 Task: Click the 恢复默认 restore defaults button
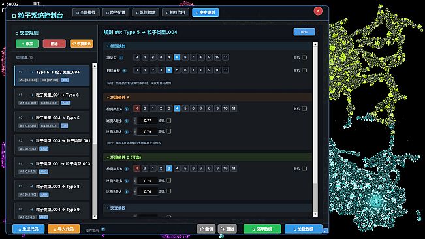(82, 44)
